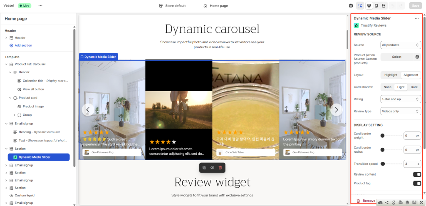
Task: Switch to fullscreen preview icon
Action: click(384, 6)
